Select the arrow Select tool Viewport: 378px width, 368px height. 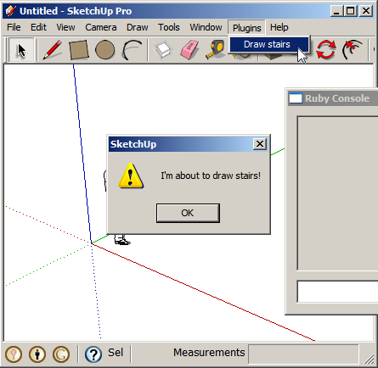point(21,50)
